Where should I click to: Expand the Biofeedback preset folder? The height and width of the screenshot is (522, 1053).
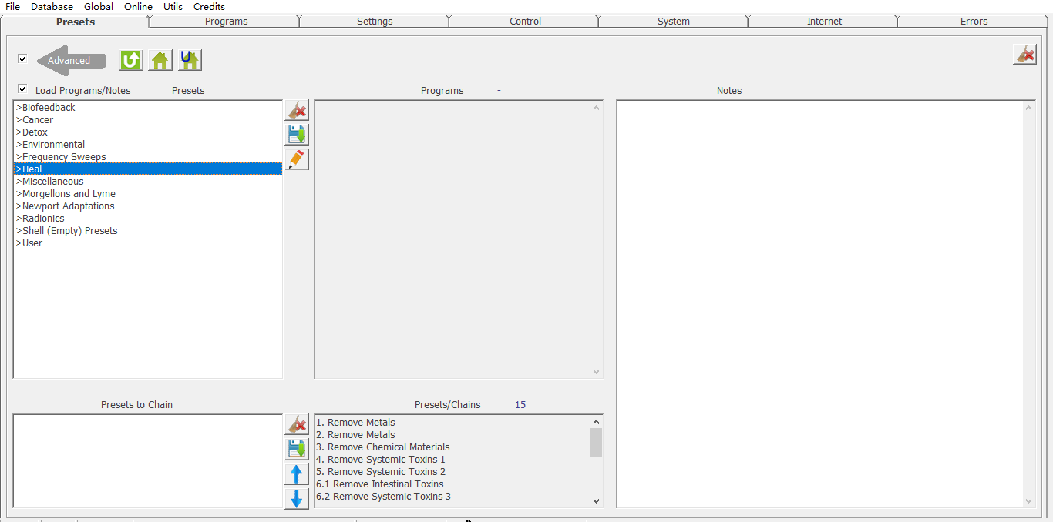click(x=48, y=108)
